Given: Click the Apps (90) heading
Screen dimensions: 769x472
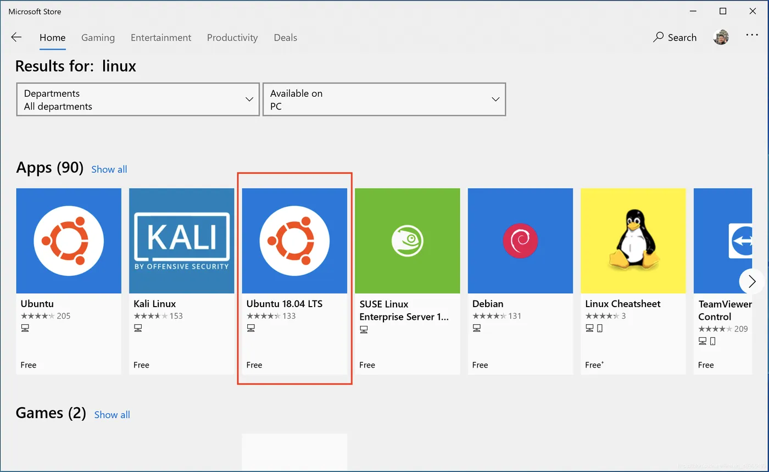Looking at the screenshot, I should (x=50, y=168).
